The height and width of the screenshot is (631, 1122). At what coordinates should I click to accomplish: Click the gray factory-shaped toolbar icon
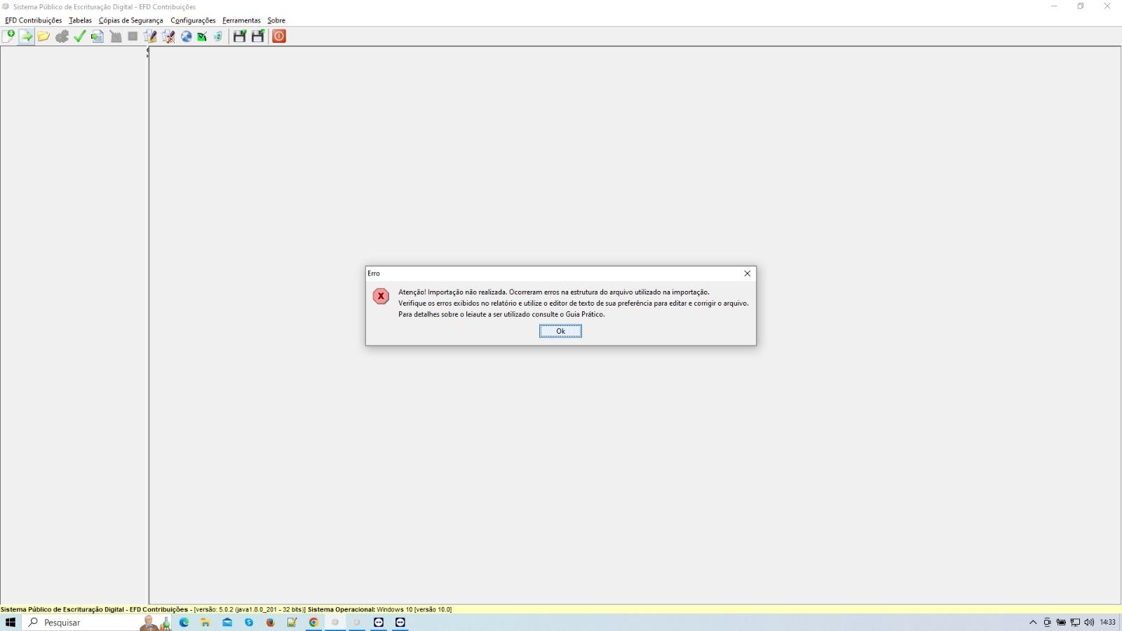click(x=116, y=36)
